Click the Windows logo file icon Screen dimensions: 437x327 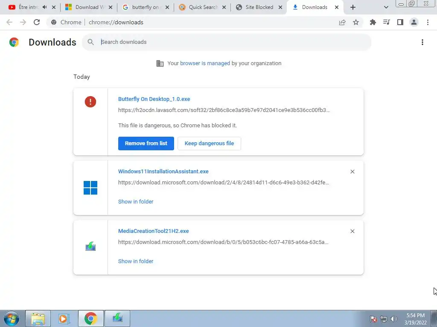pos(90,188)
